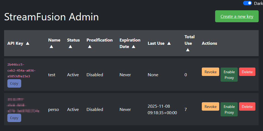
Task: Click Disabled proxification in perso row
Action: point(95,109)
